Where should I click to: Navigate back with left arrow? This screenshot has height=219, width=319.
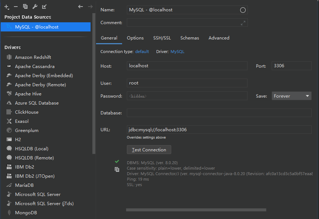click(x=81, y=7)
